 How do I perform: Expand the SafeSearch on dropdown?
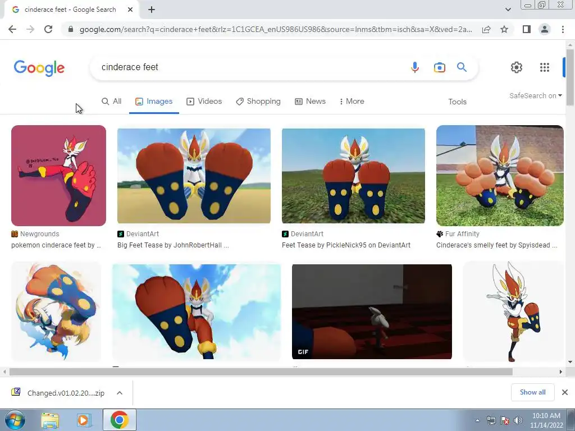535,95
